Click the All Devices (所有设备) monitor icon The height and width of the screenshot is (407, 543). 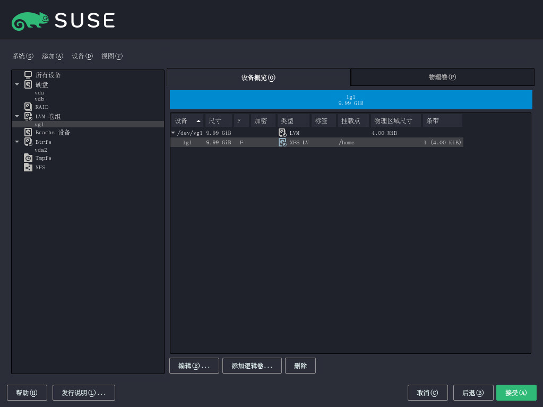28,75
